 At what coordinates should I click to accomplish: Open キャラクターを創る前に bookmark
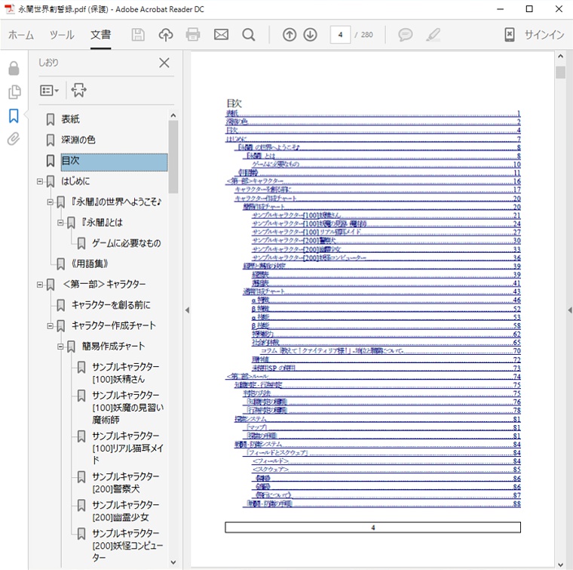point(111,305)
